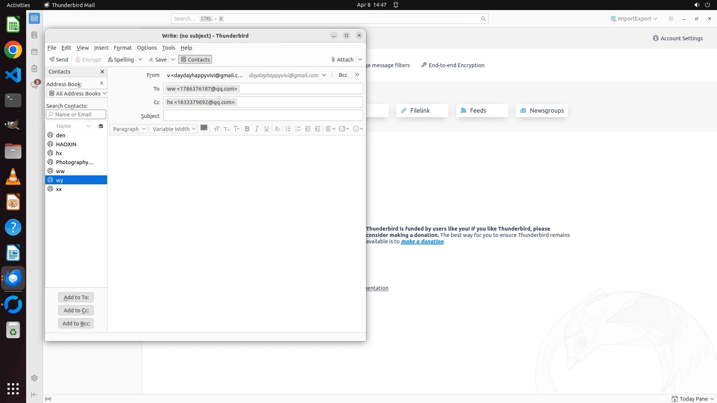717x403 pixels.
Task: Click into the Subject input field
Action: click(x=263, y=116)
